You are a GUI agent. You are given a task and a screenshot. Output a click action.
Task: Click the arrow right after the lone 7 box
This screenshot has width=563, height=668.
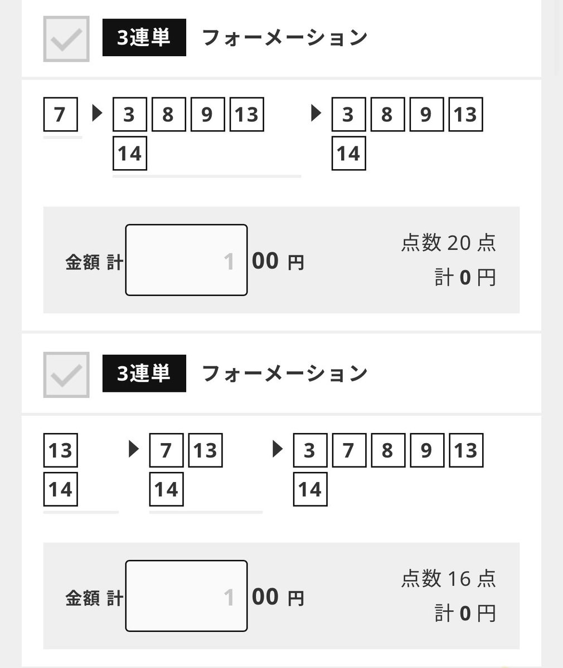point(98,114)
